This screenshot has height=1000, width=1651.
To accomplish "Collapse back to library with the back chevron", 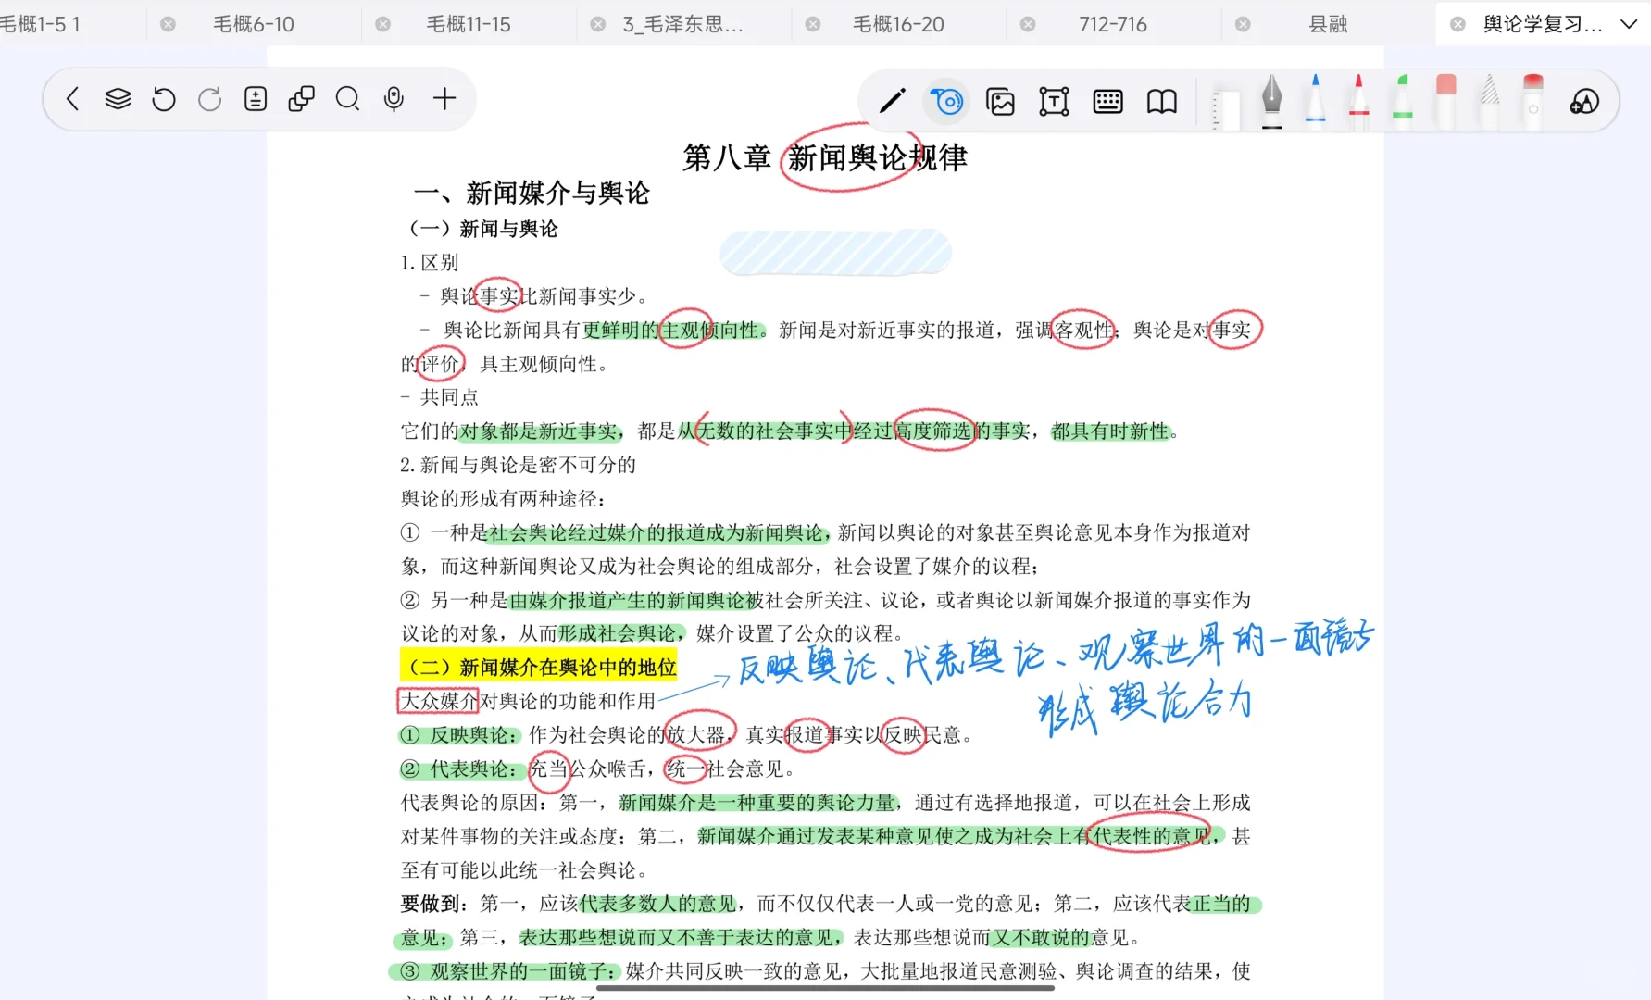I will click(72, 99).
